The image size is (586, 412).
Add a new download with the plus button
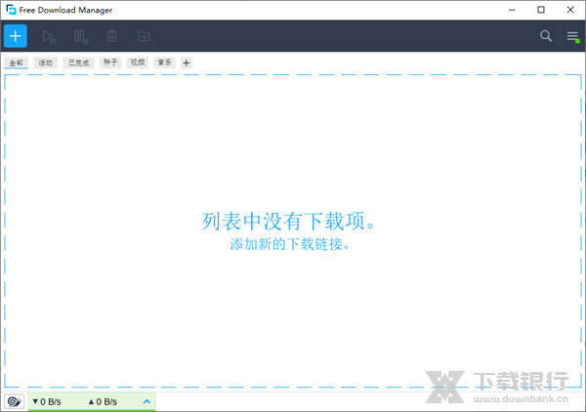point(16,36)
